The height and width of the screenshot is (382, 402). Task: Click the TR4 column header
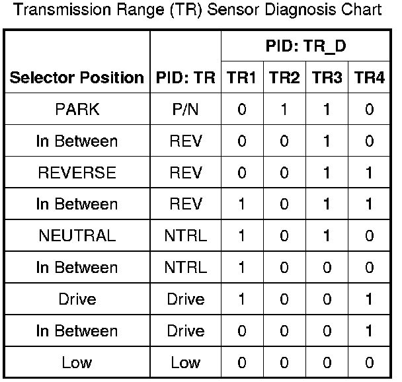[369, 77]
